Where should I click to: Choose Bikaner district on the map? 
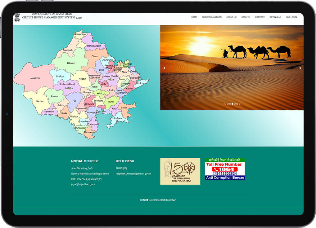pos(71,63)
